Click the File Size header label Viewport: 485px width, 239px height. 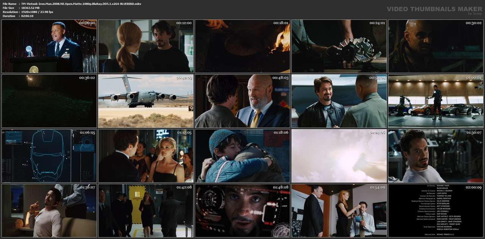click(8, 8)
